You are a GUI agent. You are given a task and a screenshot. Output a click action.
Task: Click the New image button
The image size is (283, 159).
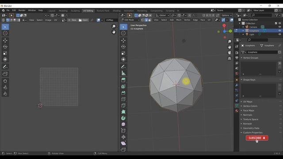(x=72, y=20)
